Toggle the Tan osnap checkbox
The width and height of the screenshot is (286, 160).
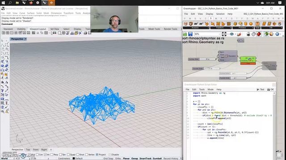tap(60, 155)
